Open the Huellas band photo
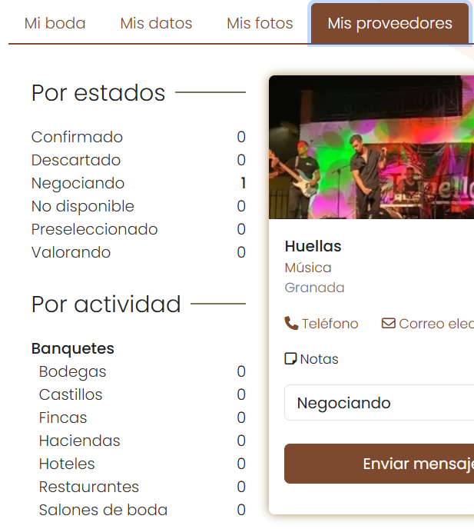Image resolution: width=474 pixels, height=529 pixels. click(371, 147)
